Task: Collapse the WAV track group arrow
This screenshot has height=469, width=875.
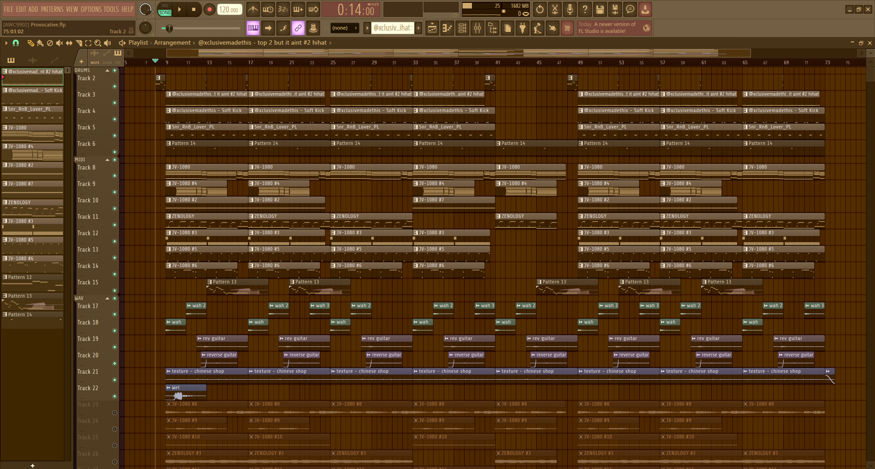Action: point(108,299)
